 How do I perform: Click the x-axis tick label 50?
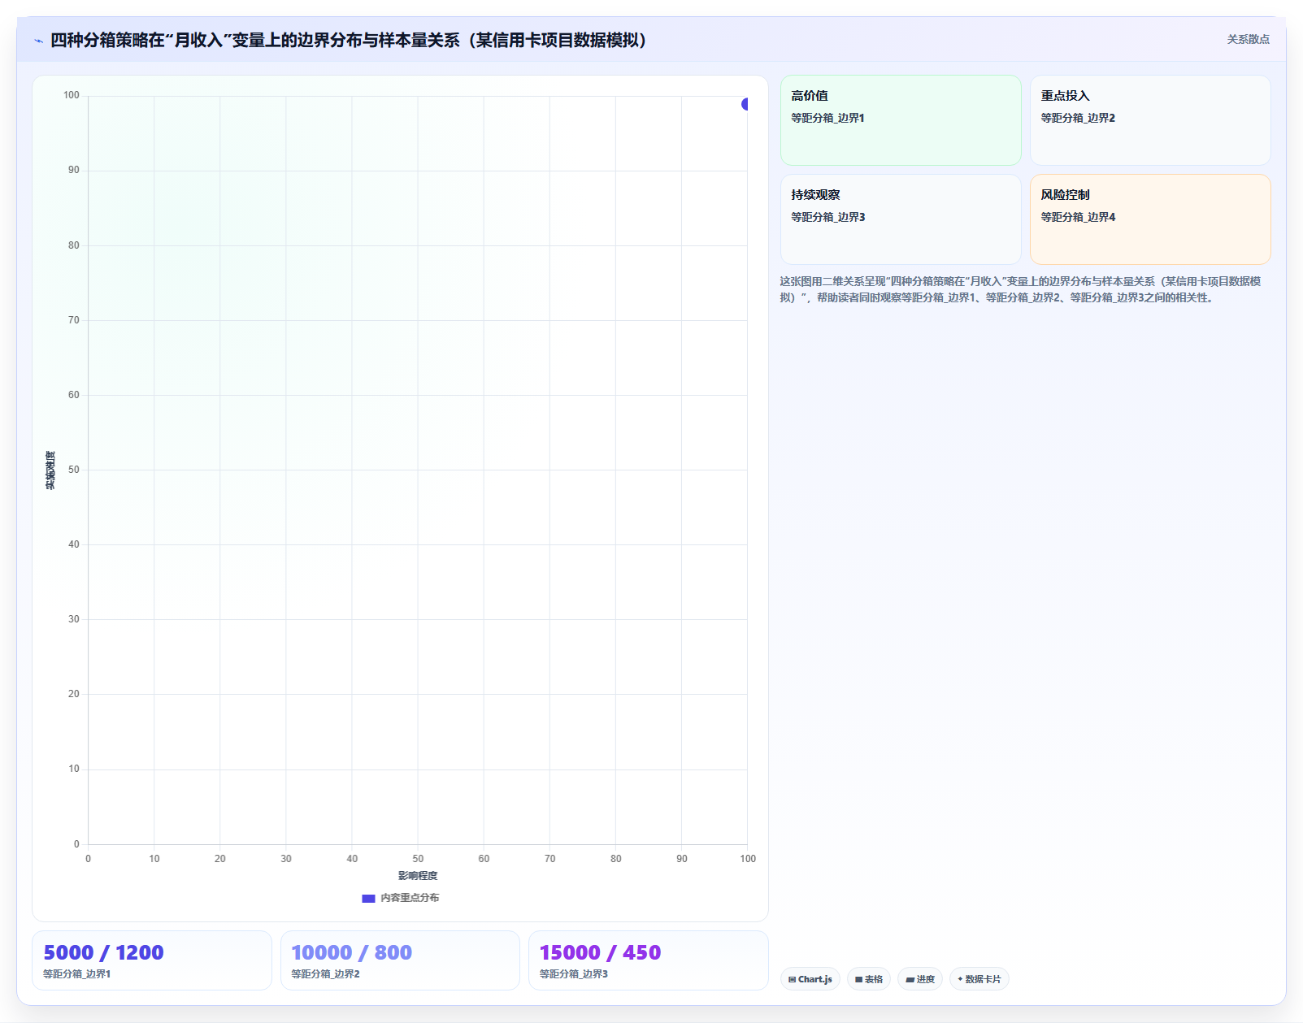coord(418,859)
